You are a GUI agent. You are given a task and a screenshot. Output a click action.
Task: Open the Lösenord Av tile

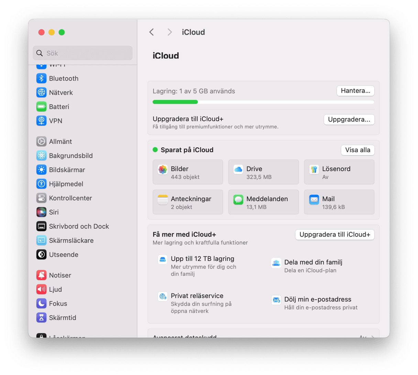[339, 172]
